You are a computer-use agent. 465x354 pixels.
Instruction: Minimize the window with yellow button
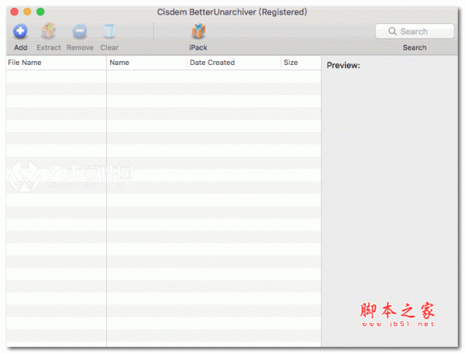point(27,12)
